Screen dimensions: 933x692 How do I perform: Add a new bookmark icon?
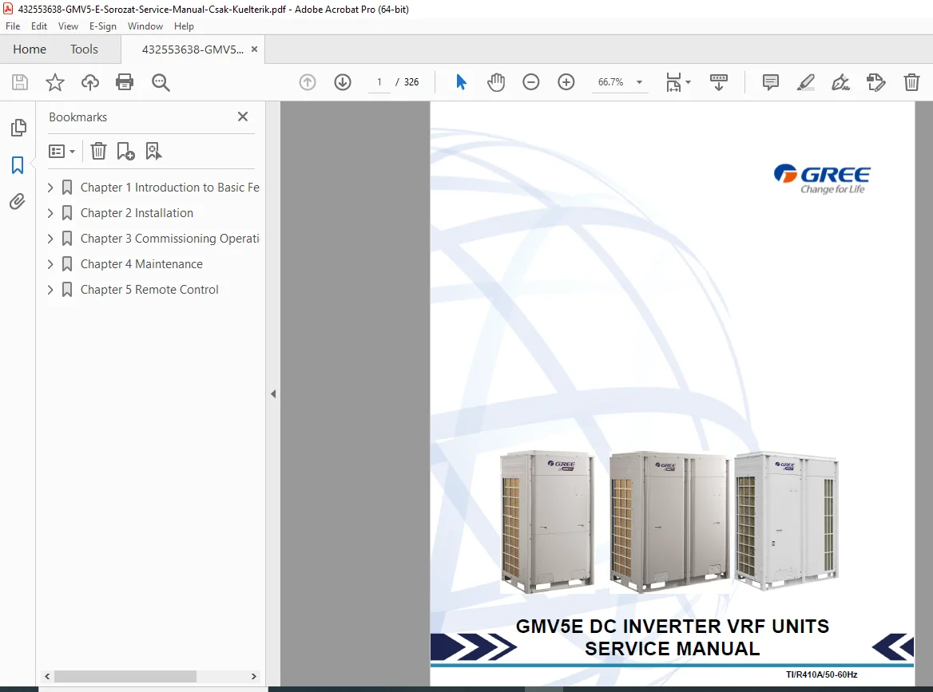125,151
